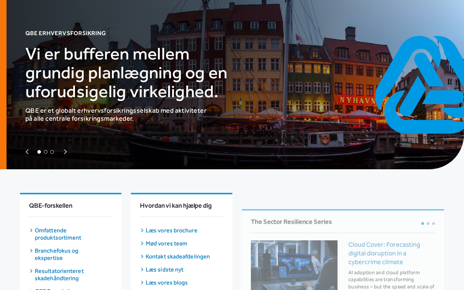Select the first hero carousel dot

tap(39, 152)
